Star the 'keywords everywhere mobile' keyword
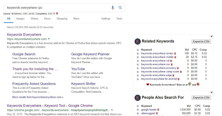The image size is (222, 116). 138,57
